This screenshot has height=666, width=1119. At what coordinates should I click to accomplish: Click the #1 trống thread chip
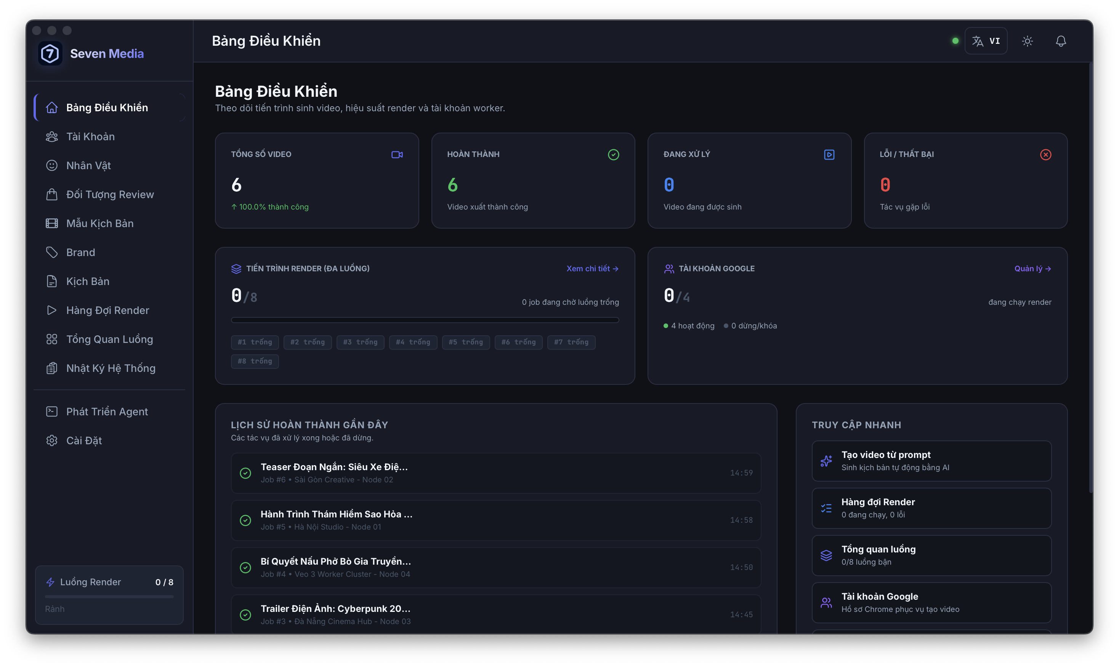[255, 342]
